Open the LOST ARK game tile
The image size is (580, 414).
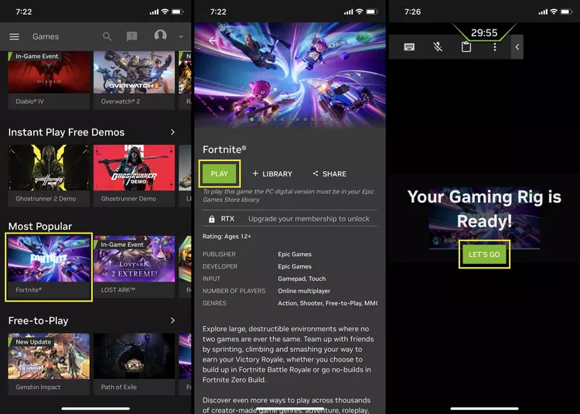(x=134, y=267)
